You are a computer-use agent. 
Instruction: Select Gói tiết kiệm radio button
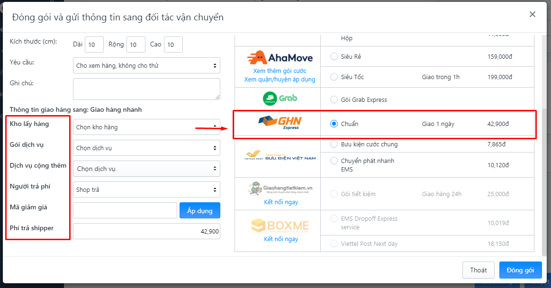[x=334, y=194]
